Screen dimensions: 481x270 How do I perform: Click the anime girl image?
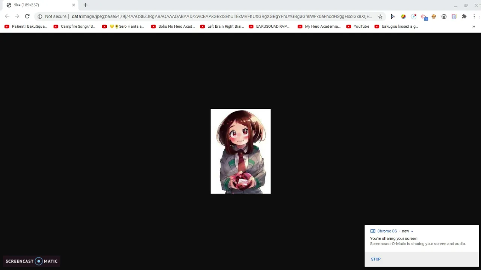tap(240, 151)
